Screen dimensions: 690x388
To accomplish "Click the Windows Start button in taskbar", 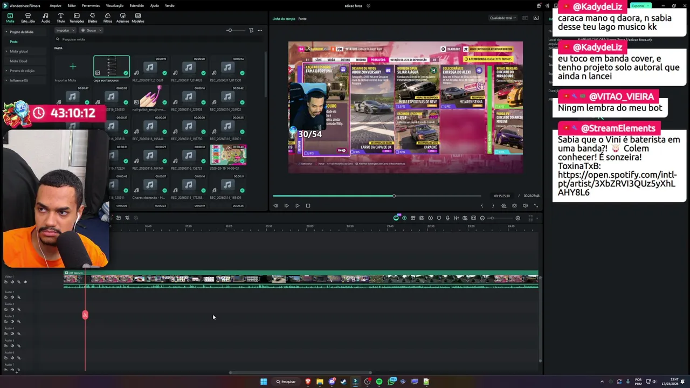I will coord(264,382).
